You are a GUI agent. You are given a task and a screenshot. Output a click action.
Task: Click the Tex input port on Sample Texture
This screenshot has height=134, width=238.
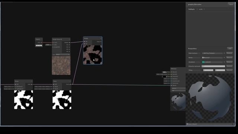click(x=53, y=42)
